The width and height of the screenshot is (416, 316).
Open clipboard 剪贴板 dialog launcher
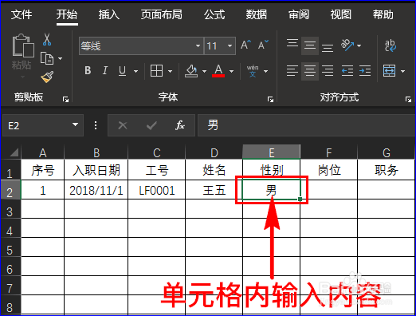point(65,100)
